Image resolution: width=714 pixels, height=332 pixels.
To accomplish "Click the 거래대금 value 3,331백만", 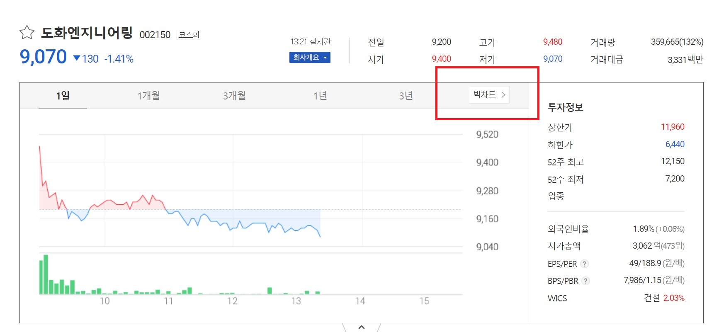I will click(685, 60).
